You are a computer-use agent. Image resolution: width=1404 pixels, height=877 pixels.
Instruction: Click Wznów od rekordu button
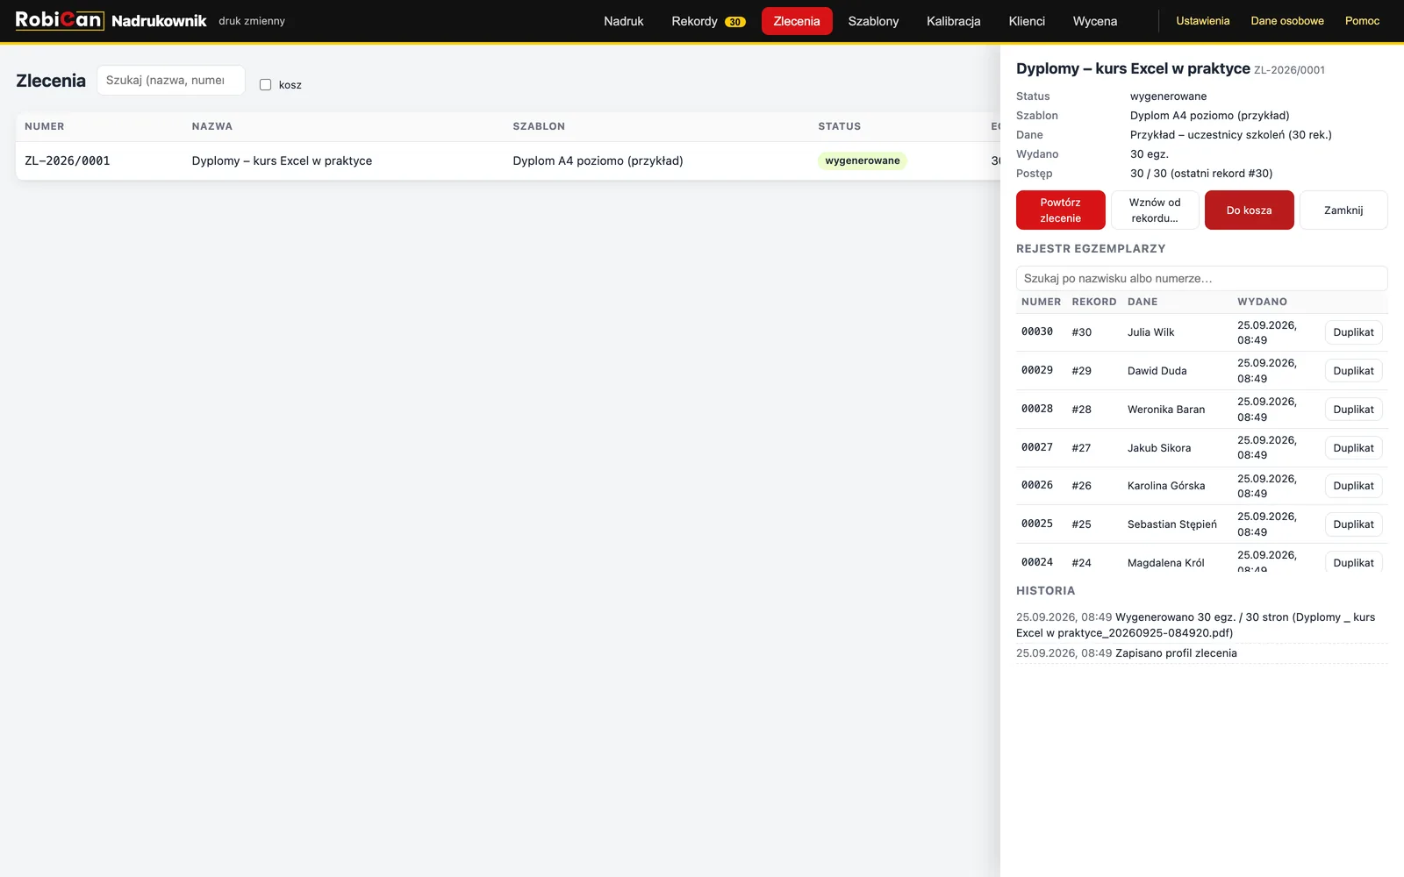pyautogui.click(x=1155, y=210)
